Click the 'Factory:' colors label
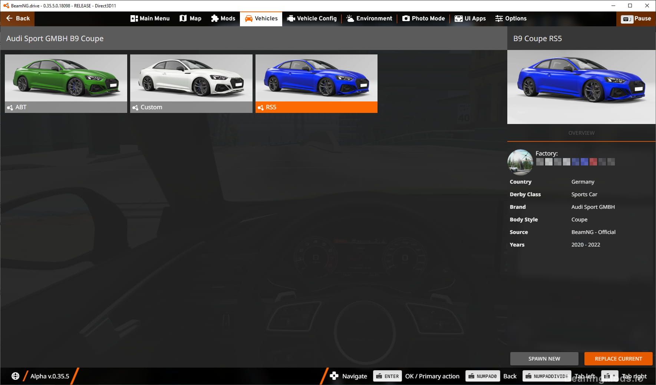Image resolution: width=656 pixels, height=385 pixels. (x=546, y=153)
